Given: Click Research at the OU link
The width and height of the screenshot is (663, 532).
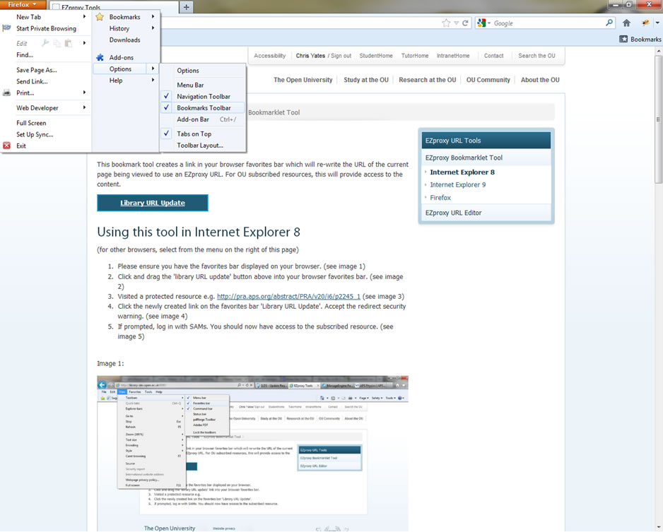Looking at the screenshot, I should (427, 80).
